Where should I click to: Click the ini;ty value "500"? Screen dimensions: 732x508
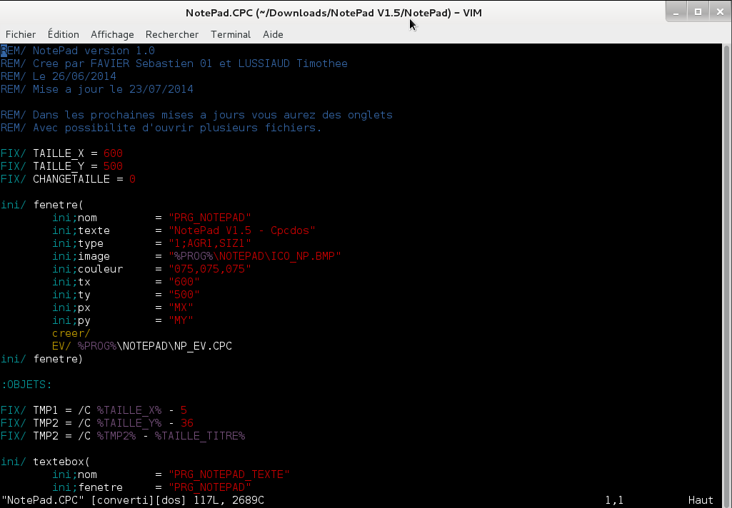(184, 295)
